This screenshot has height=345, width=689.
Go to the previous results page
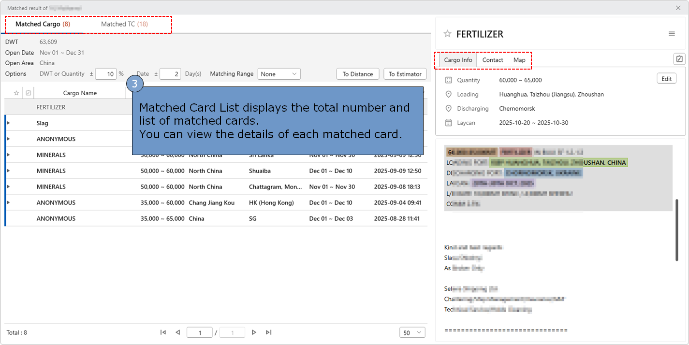177,332
